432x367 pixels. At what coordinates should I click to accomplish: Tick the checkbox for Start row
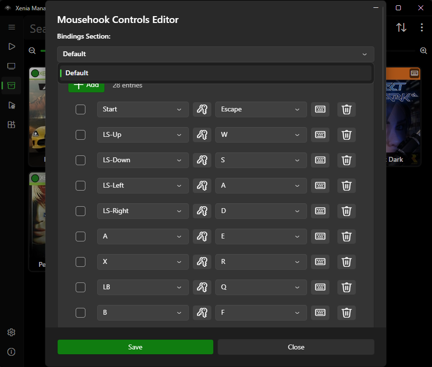coord(81,109)
